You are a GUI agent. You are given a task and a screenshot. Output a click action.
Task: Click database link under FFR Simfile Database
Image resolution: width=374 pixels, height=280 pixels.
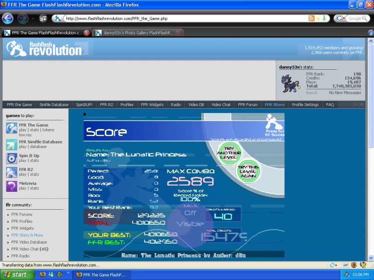[x=38, y=146]
